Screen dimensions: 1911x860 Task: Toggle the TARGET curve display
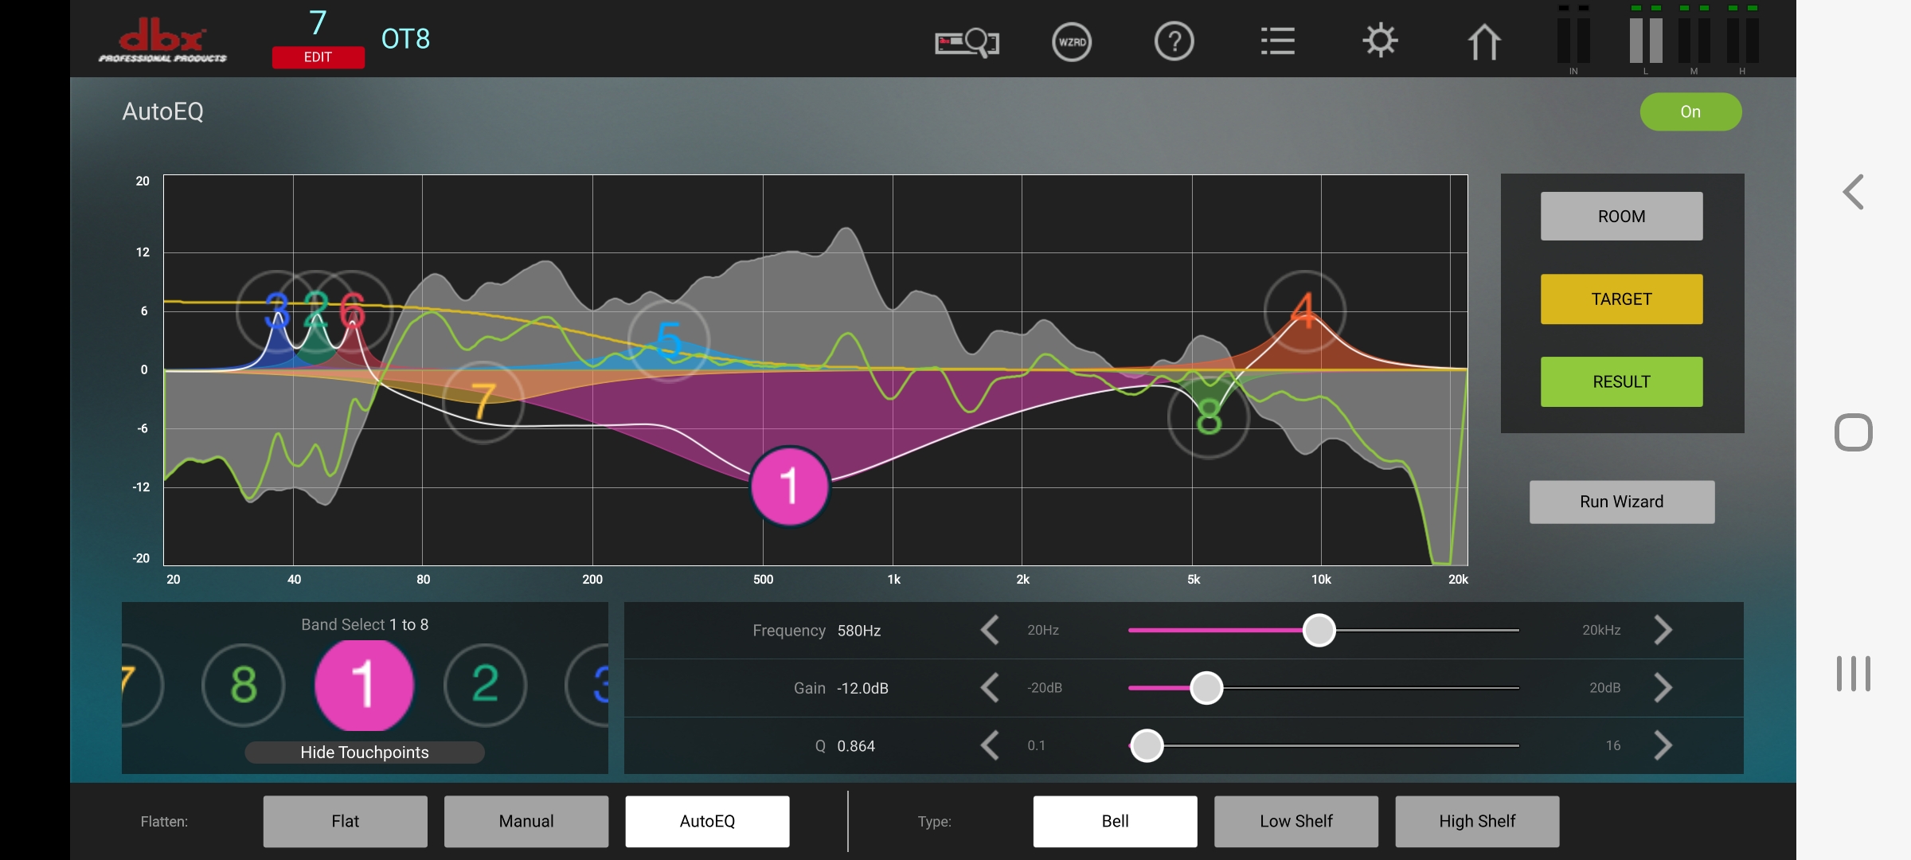coord(1621,299)
